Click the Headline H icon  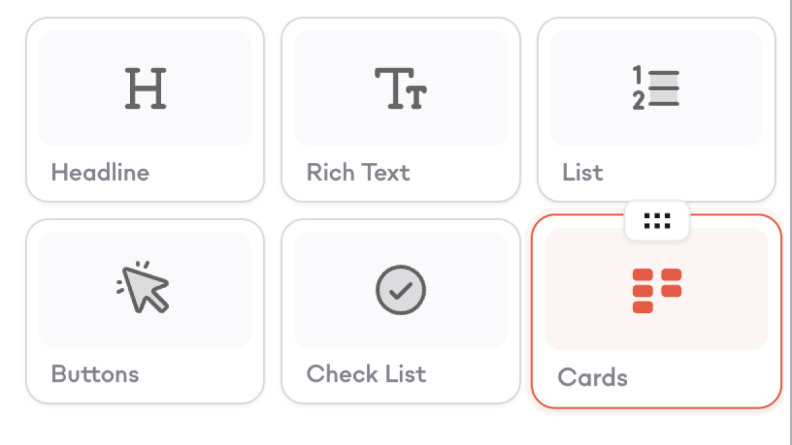[145, 88]
